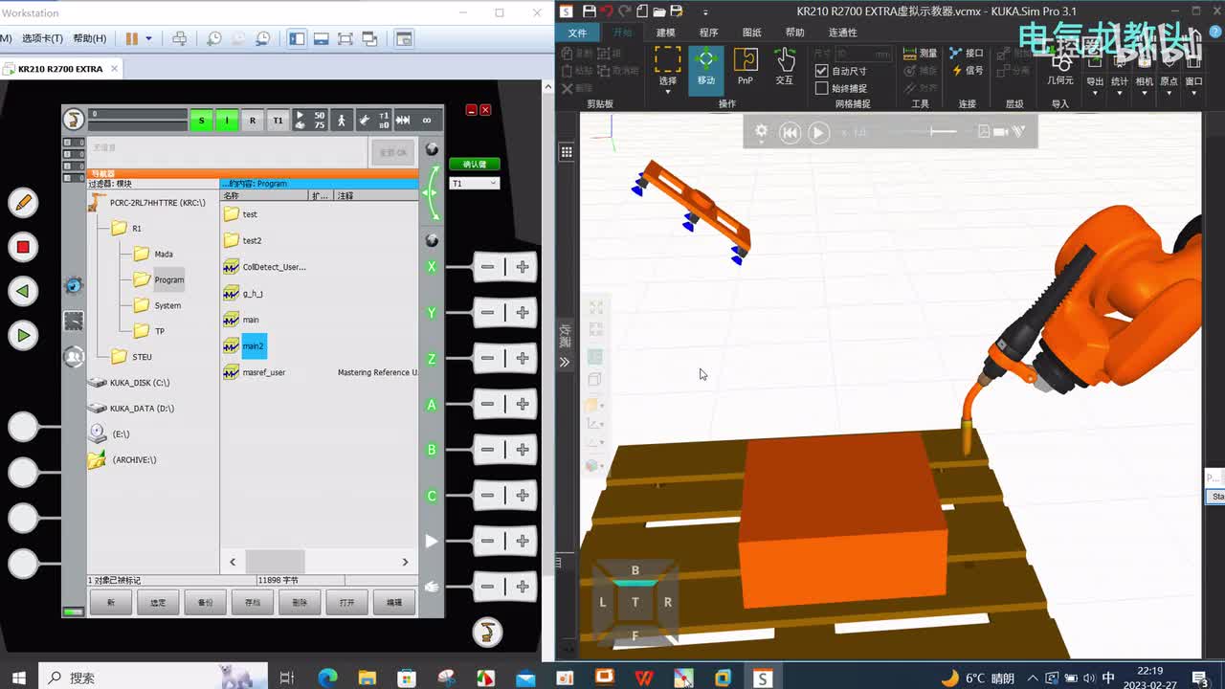Click the backward start key
The image size is (1225, 689).
(23, 291)
